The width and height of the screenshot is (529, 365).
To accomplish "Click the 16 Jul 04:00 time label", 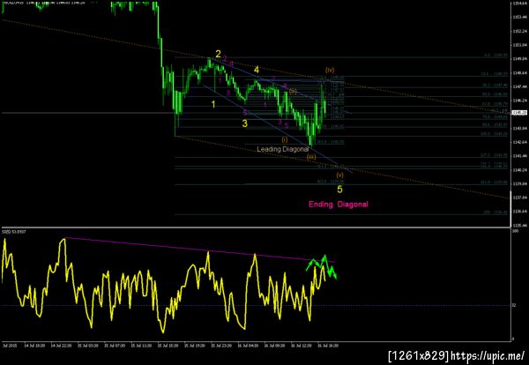I will pos(248,346).
